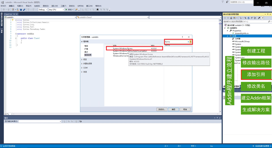Toggle auto-hide pin on Output panel
The image size is (272, 148).
217,118
